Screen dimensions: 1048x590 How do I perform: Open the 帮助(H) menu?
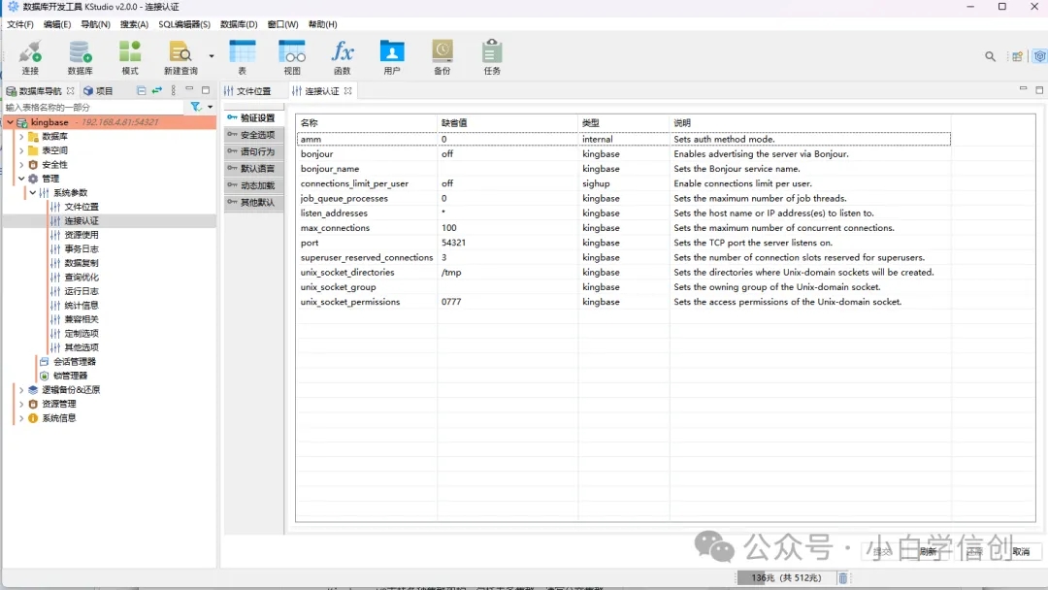[x=323, y=24]
